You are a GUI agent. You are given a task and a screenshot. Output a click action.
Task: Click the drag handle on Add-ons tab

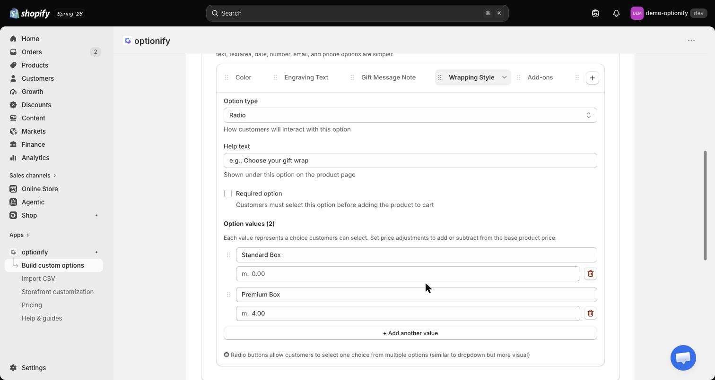[518, 77]
